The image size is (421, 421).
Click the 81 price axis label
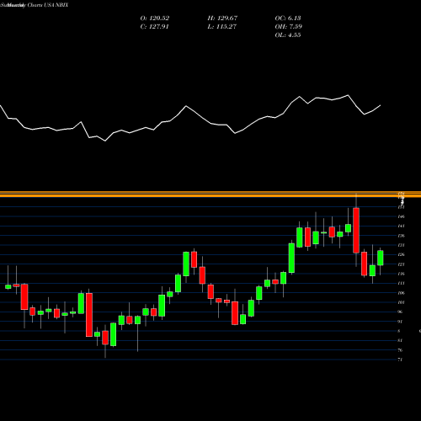[400, 340]
